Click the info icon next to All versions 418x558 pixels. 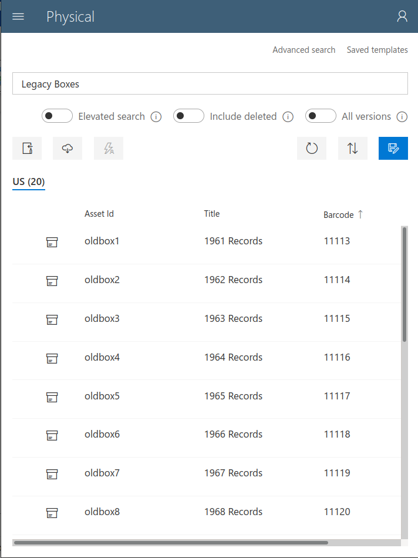click(x=402, y=116)
